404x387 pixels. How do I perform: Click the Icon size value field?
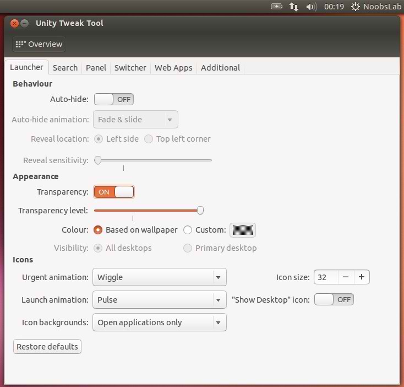[326, 277]
